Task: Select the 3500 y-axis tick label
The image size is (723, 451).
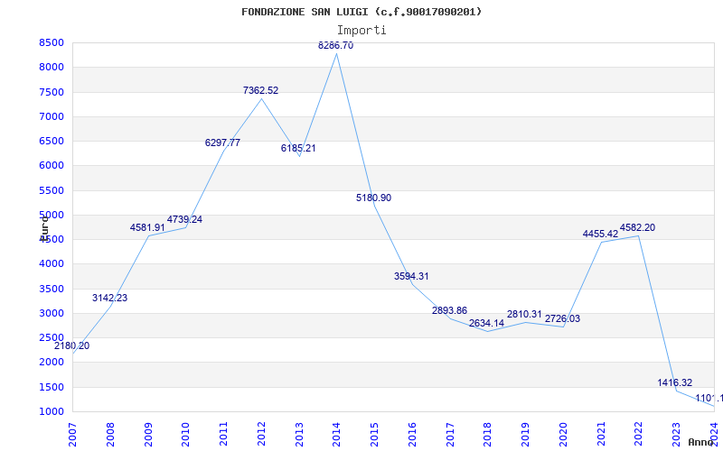Action: 52,289
